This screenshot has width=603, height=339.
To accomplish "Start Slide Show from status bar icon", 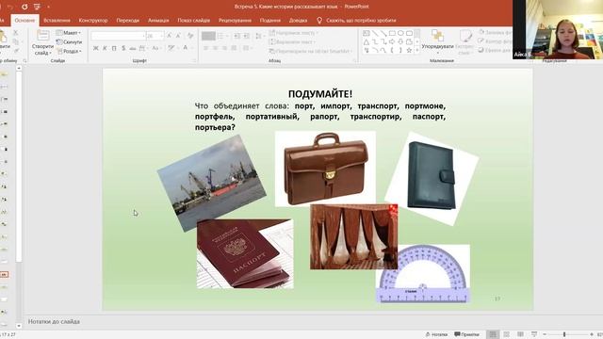I will (534, 334).
